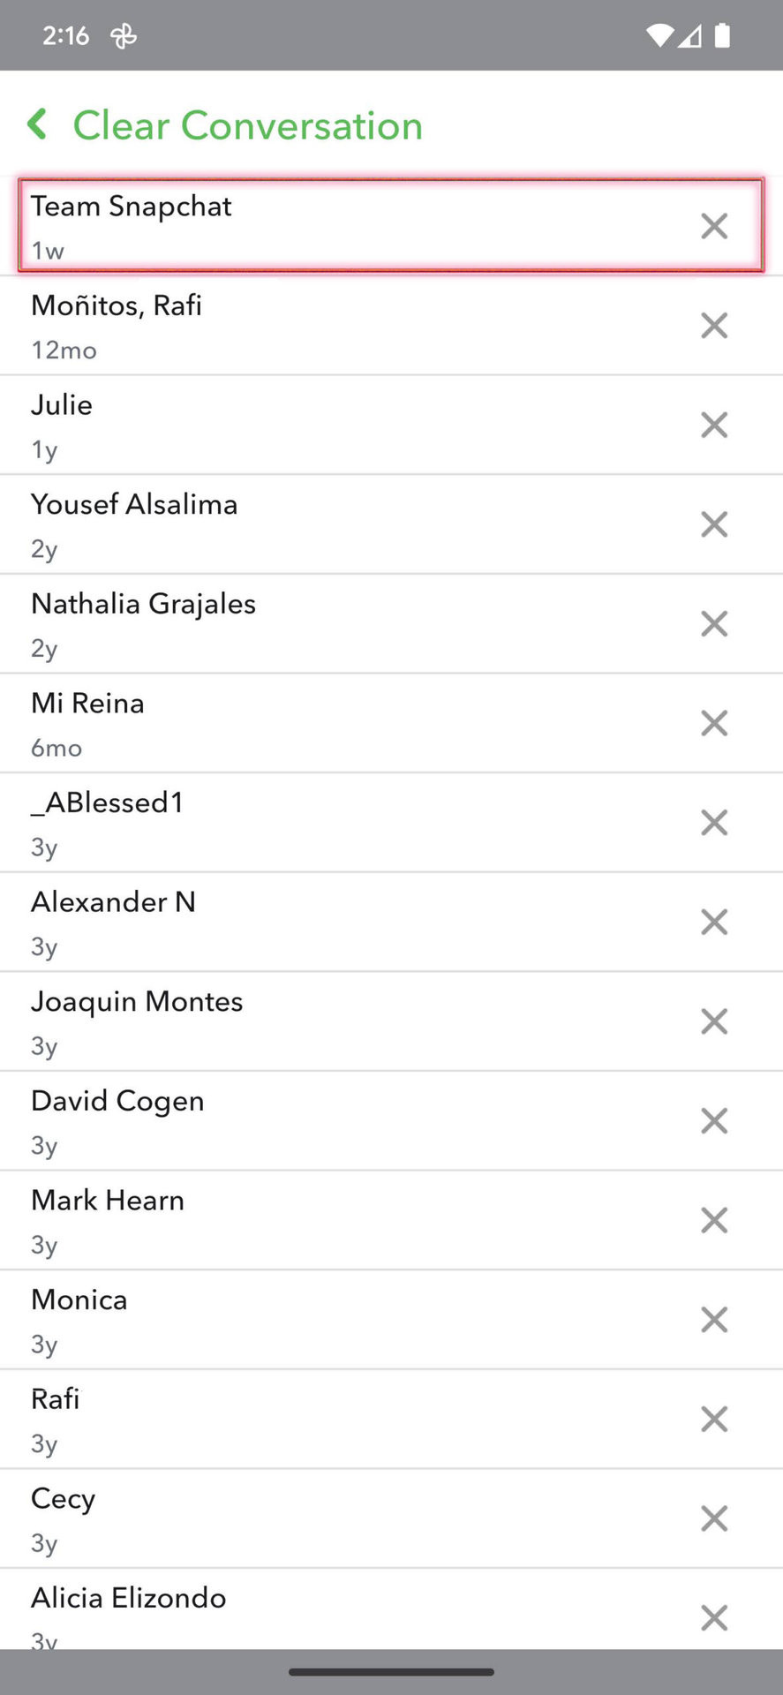This screenshot has height=1695, width=783.
Task: Clear Monica's conversation with X
Action: (714, 1320)
